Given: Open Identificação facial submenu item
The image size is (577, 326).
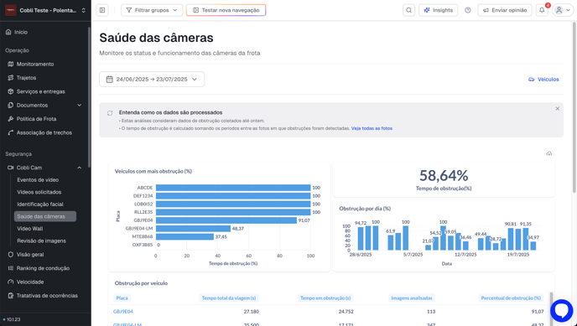Looking at the screenshot, I should 40,204.
